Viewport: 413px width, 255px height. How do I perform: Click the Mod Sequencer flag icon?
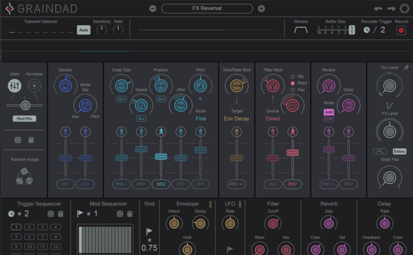(80, 214)
